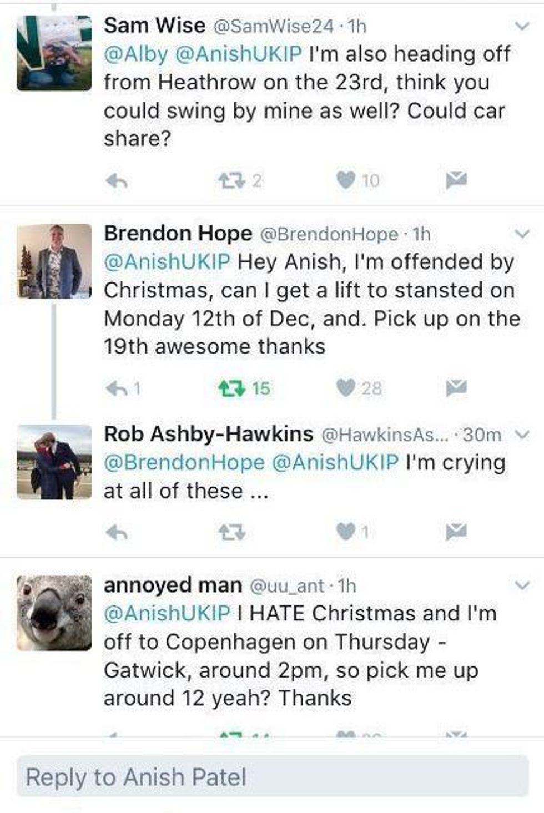
Task: Focus the Reply to Anish Patel field
Action: [x=272, y=776]
